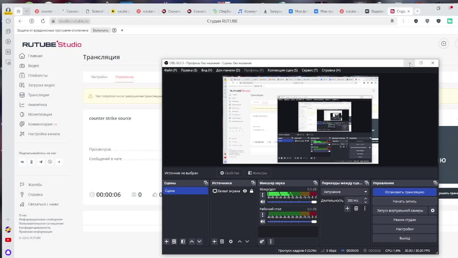The image size is (458, 258).
Task: Decrease the transition duration stepper
Action: [x=365, y=202]
